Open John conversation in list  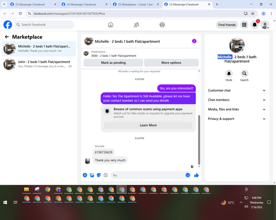pos(39,64)
